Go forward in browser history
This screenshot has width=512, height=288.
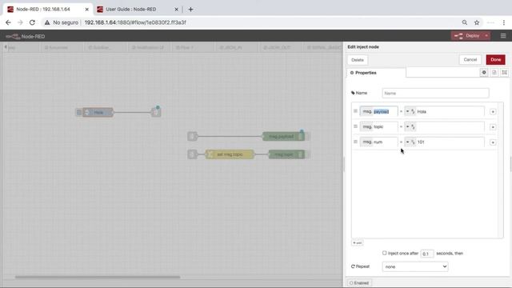[x=20, y=22]
